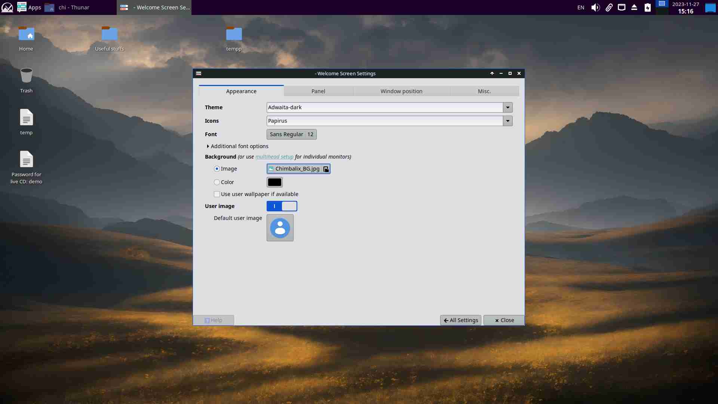Switch to the Panel tab
Image resolution: width=718 pixels, height=404 pixels.
(318, 91)
